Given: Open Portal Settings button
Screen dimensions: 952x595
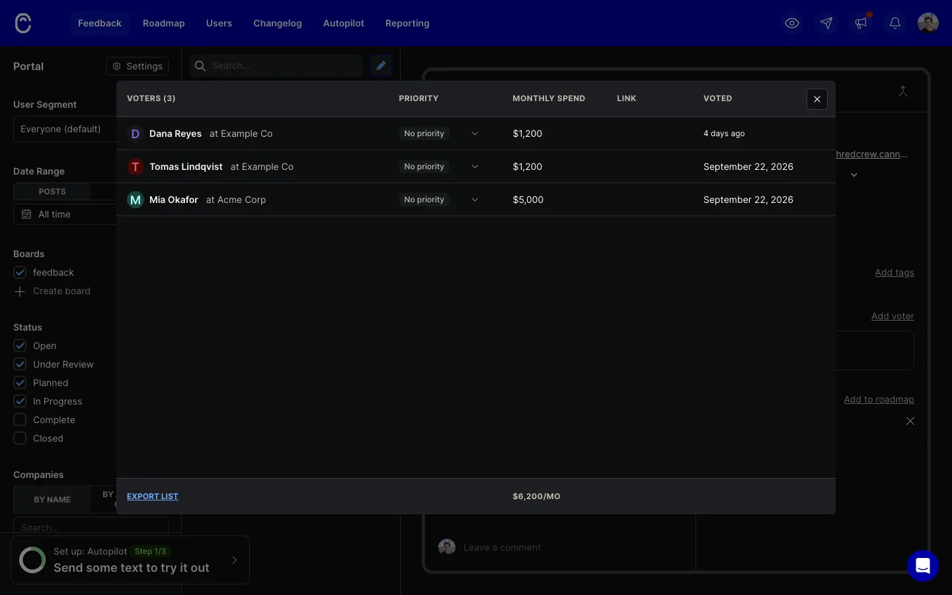Looking at the screenshot, I should 138,66.
